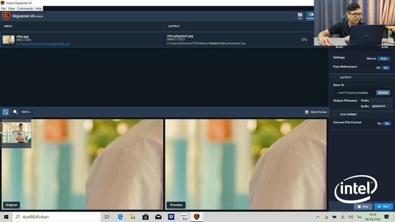Viewport: 395px width, 222px height.
Task: Click the Gigapixel AI shield logo
Action: tap(6, 16)
